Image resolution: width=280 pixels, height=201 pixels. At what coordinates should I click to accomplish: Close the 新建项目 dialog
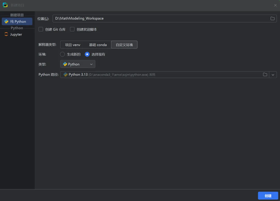(x=275, y=5)
